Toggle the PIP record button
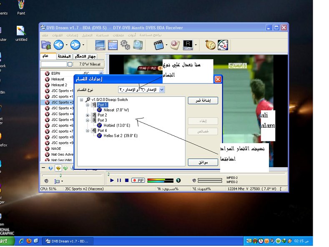The image size is (329, 247). [x=138, y=180]
